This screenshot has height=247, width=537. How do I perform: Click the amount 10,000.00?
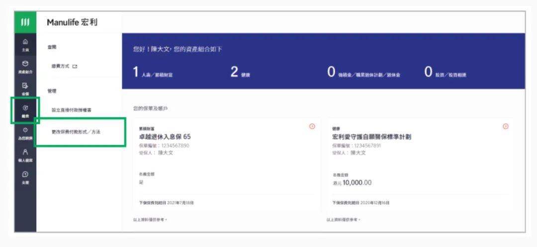tap(357, 183)
